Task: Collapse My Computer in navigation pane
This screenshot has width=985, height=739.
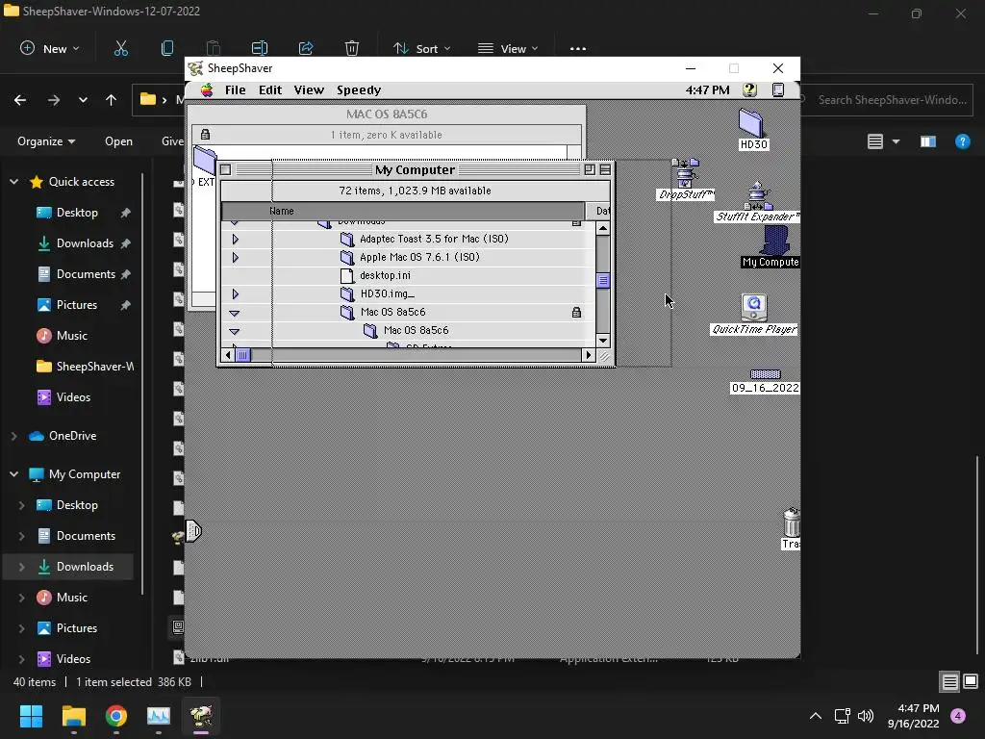Action: 13,473
